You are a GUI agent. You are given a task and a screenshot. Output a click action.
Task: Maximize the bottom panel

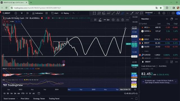coord(136,98)
